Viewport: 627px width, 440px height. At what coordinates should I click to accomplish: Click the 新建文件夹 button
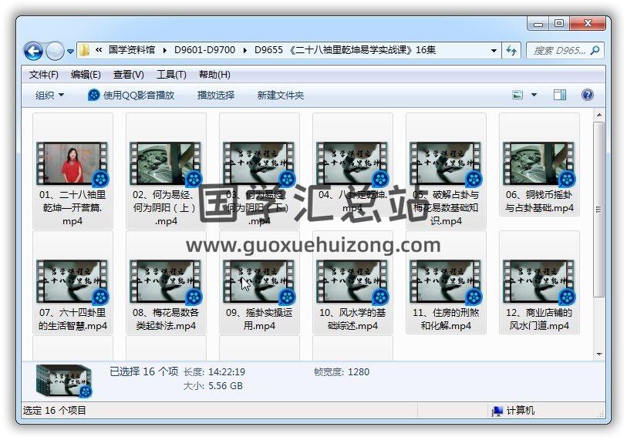point(281,95)
